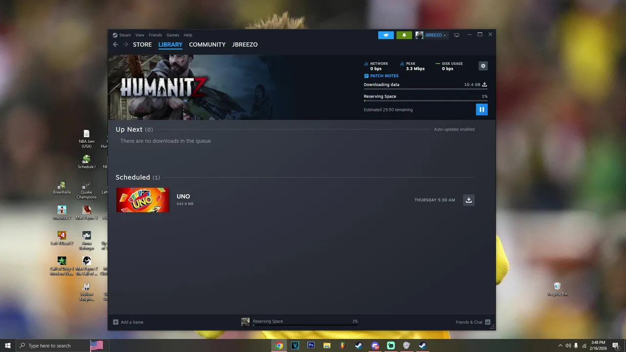Select the Schedule I desktop shortcut
This screenshot has height=352, width=626.
87,162
